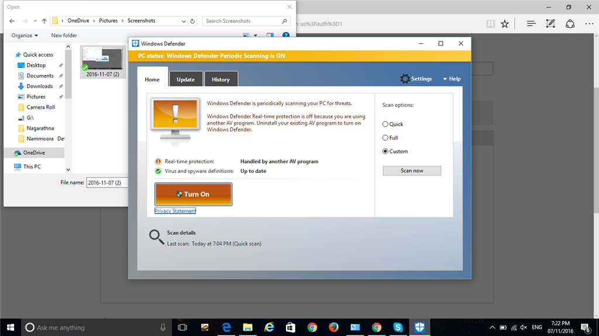Click the green Virus definitions check icon

click(158, 171)
